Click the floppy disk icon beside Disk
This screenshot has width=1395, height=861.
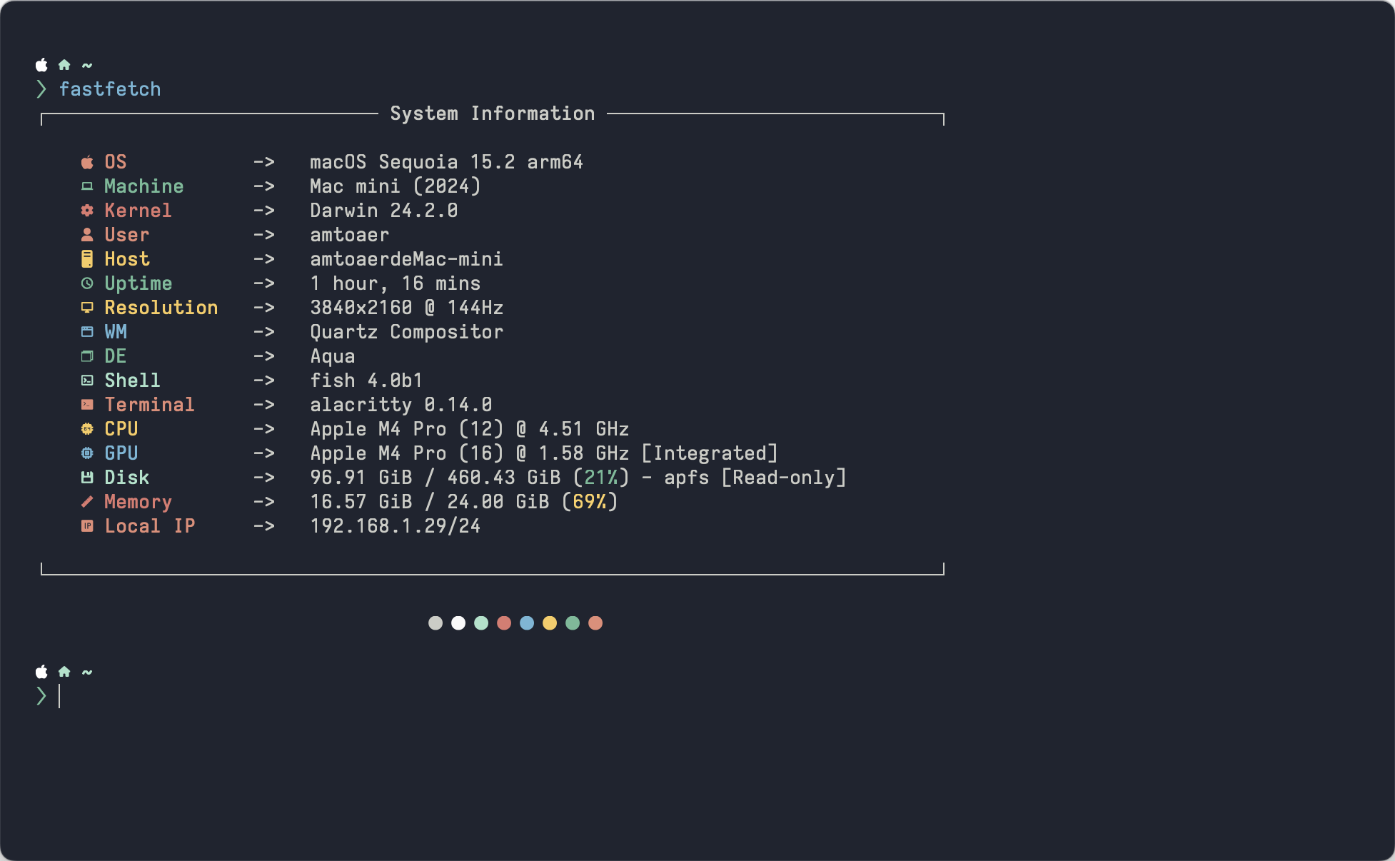pyautogui.click(x=87, y=478)
